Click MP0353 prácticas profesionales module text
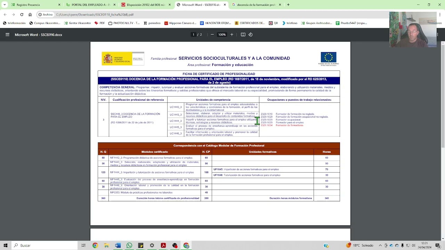The height and width of the screenshot is (250, 445). 141,192
